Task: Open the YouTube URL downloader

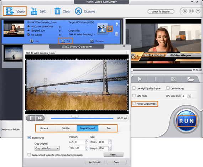Action: click(x=38, y=11)
